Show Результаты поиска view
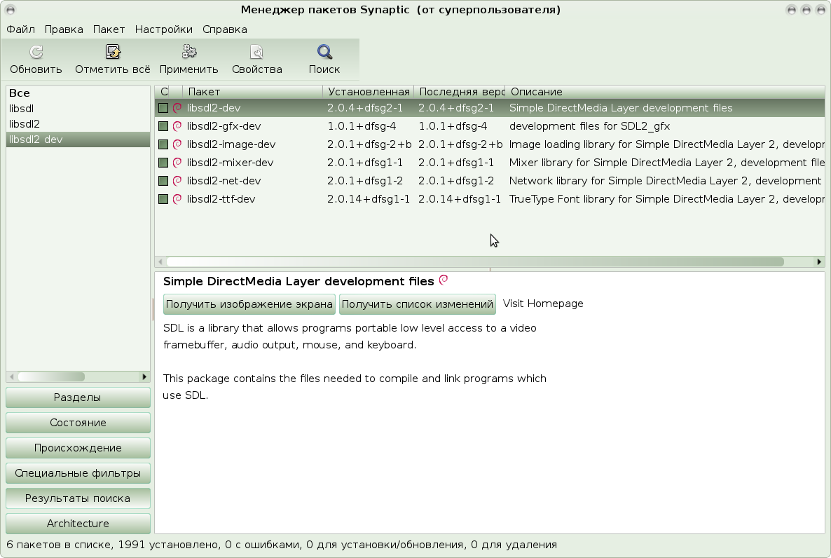This screenshot has width=831, height=558. click(x=78, y=498)
